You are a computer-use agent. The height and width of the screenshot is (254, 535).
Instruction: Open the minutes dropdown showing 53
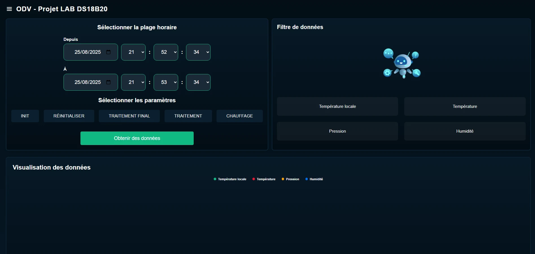(166, 82)
